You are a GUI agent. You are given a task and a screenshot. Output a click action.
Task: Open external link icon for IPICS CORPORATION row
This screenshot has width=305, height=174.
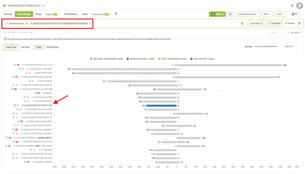click(25, 101)
